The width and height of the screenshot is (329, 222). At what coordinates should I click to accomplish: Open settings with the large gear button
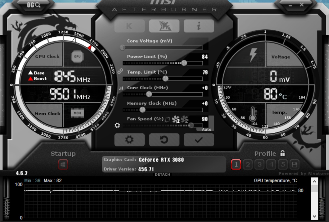(x=129, y=140)
